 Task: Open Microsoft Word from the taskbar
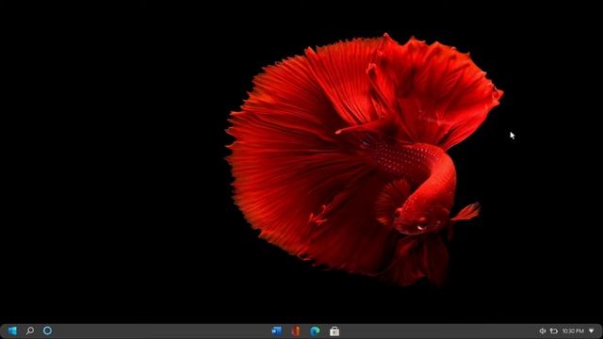click(276, 331)
